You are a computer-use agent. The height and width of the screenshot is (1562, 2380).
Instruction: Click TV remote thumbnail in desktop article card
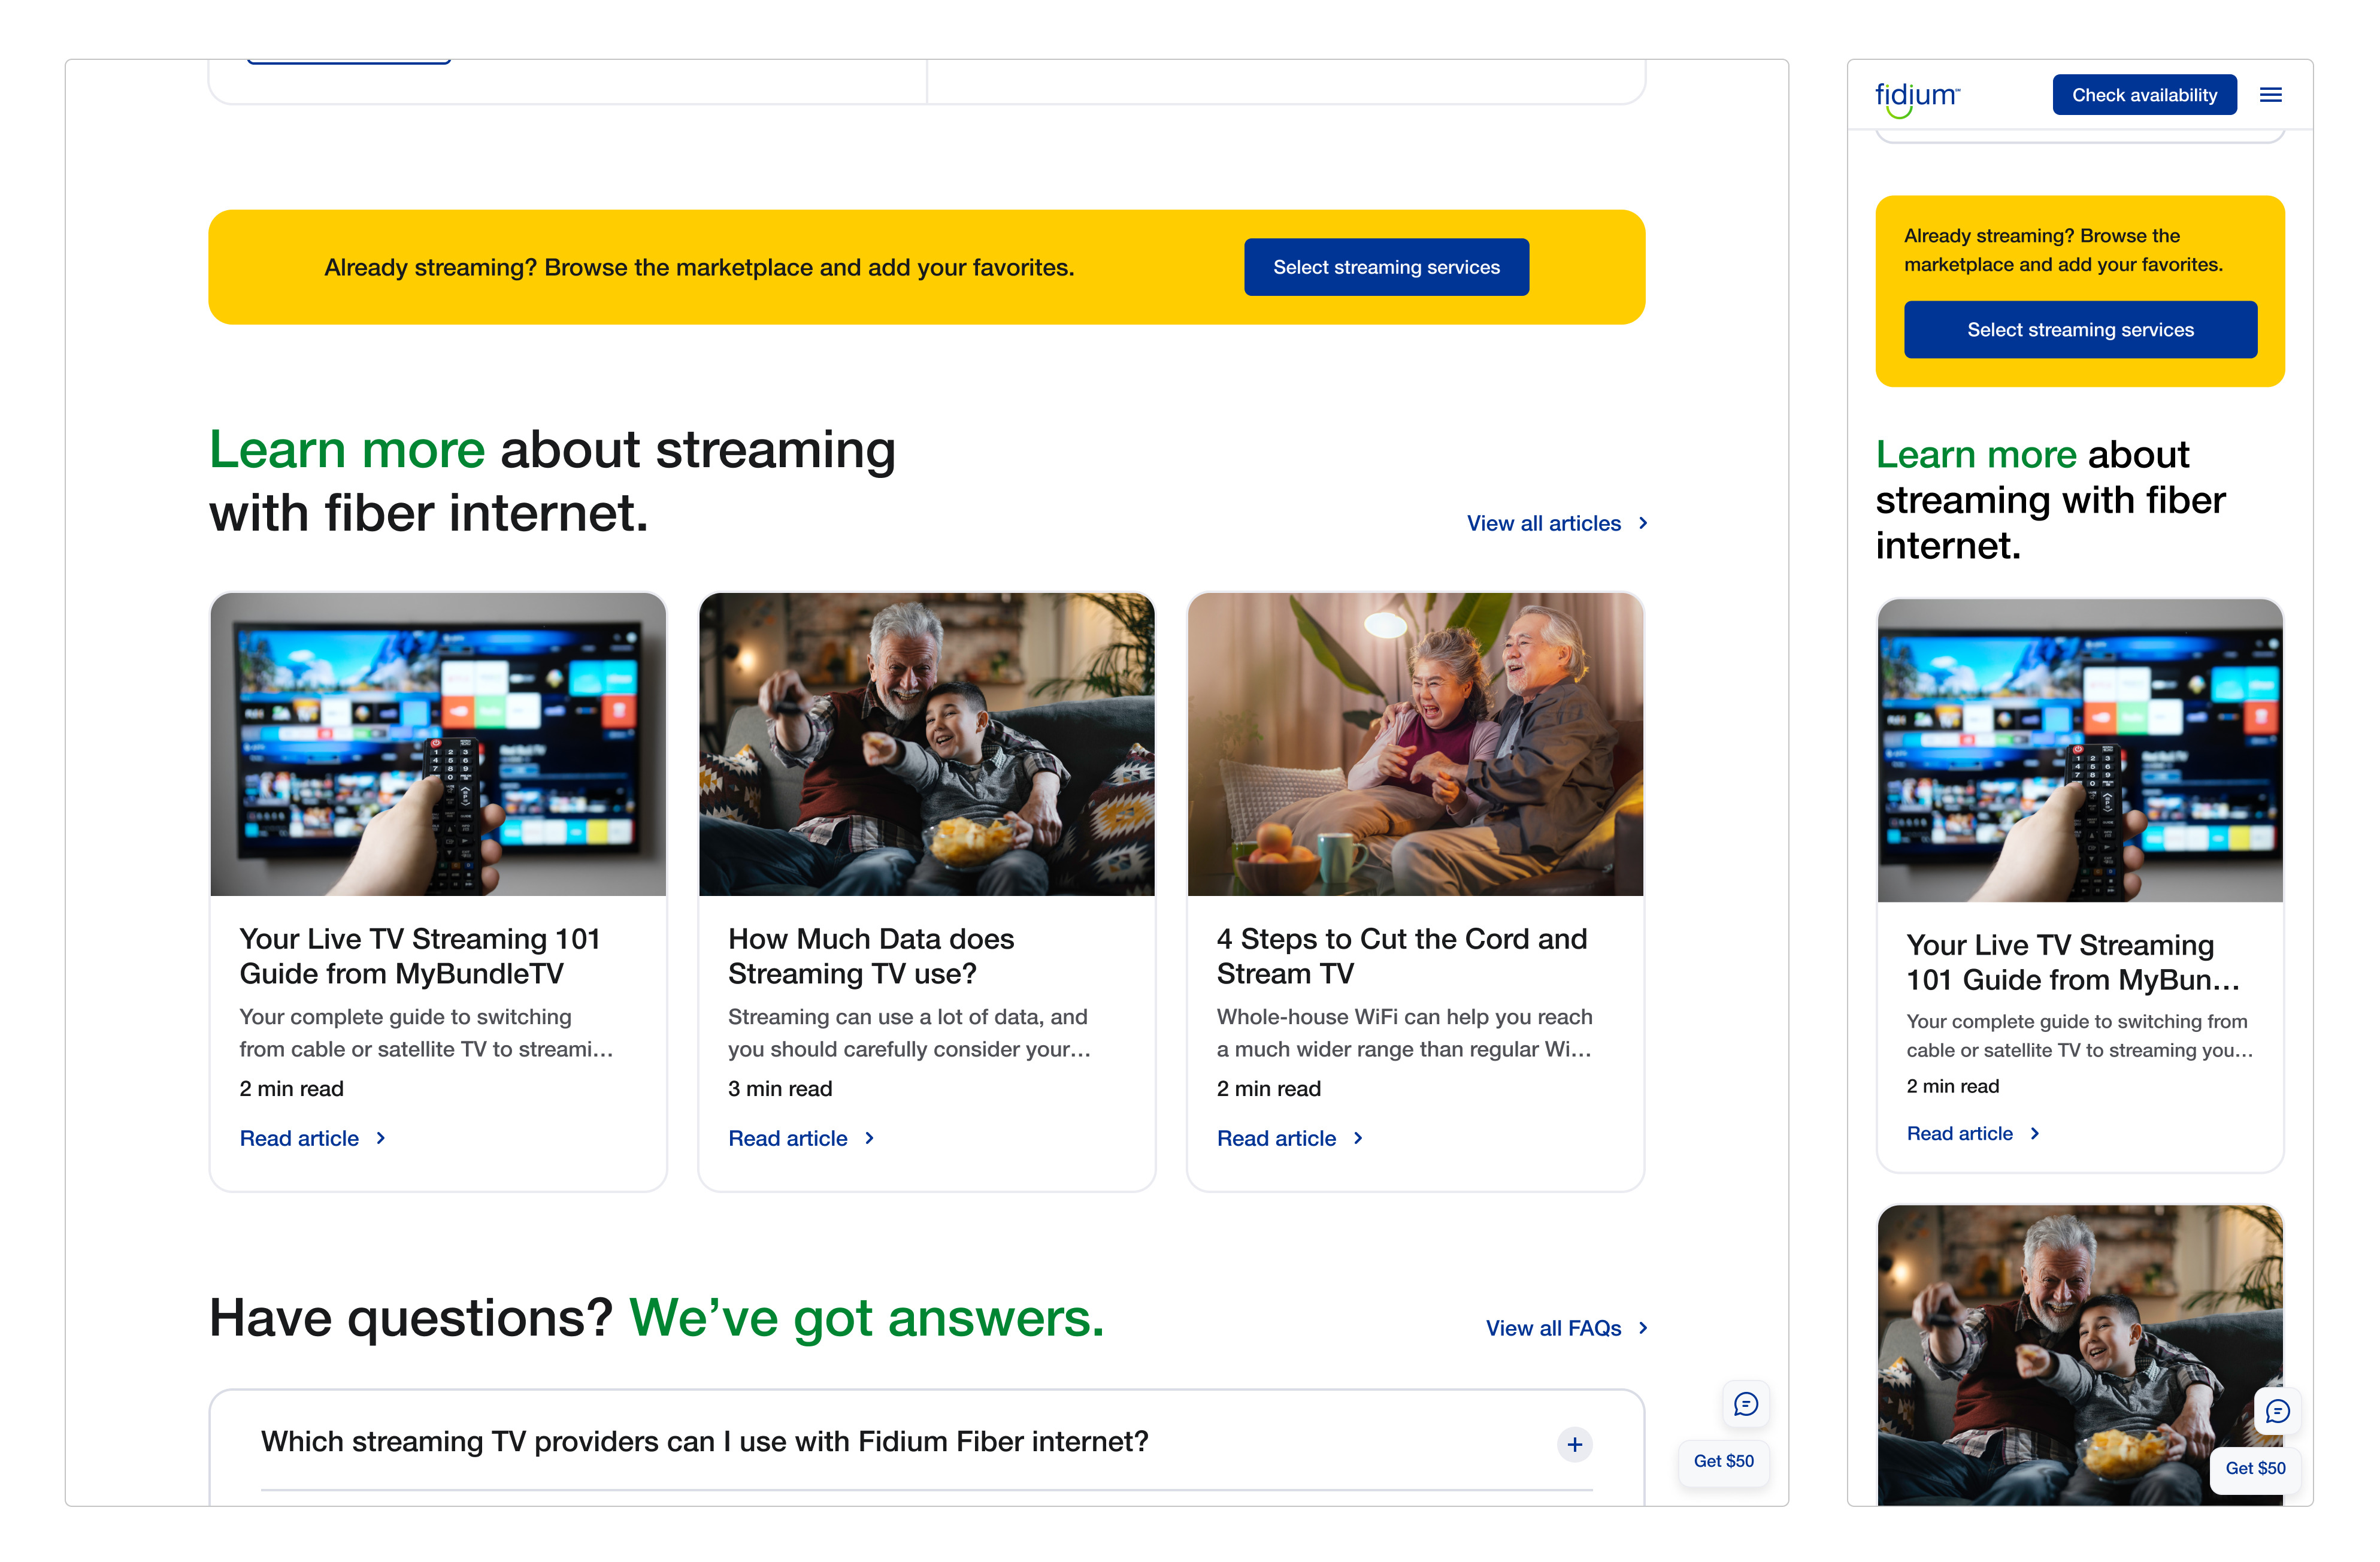438,744
